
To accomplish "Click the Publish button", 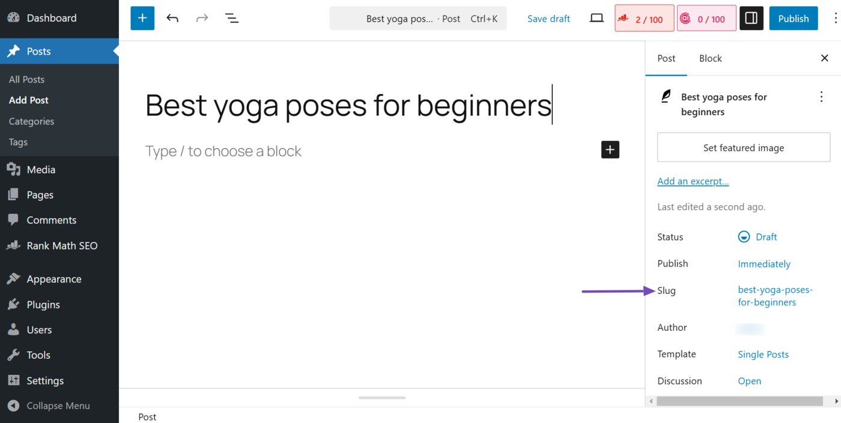I will tap(794, 19).
